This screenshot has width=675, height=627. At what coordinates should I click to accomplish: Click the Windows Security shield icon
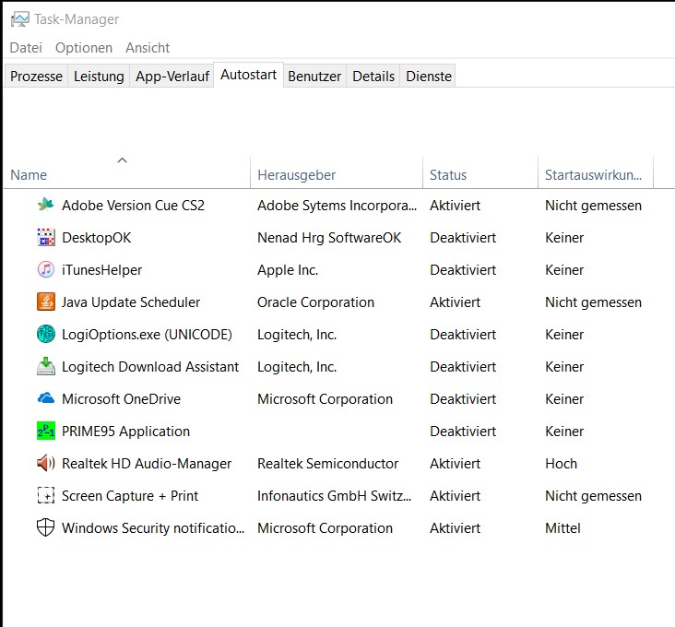[x=46, y=527]
